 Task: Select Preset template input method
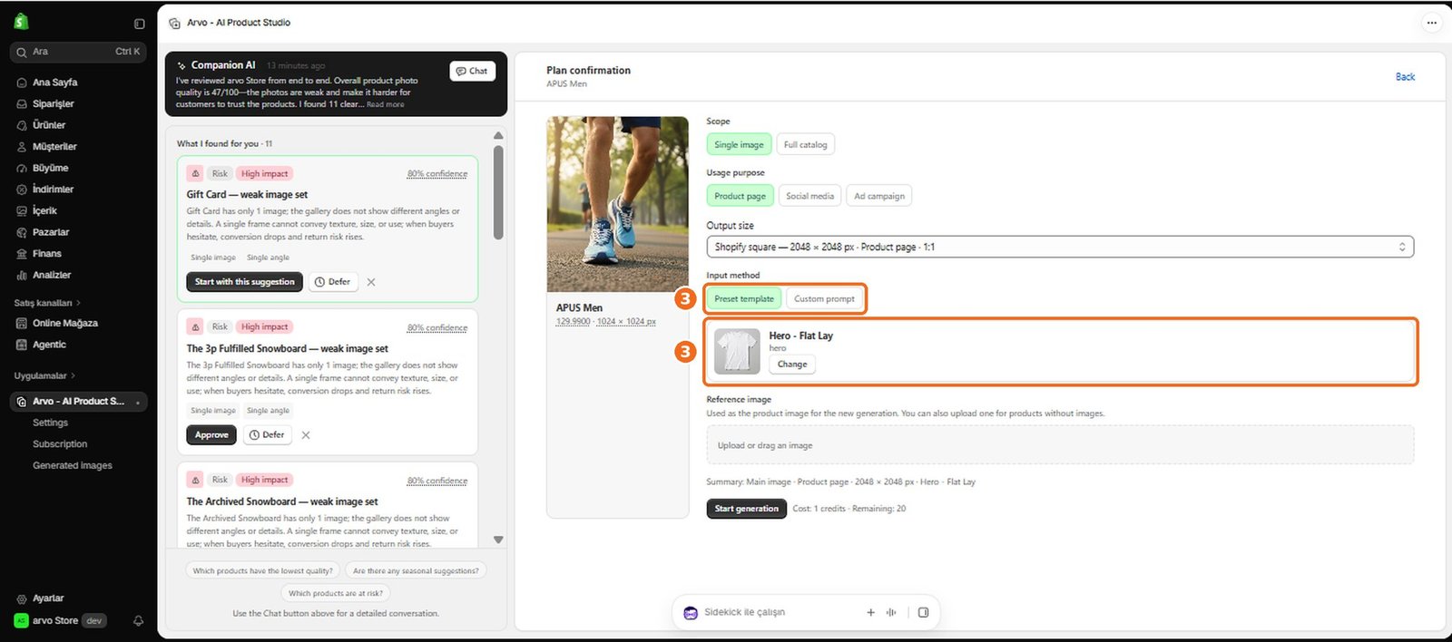744,299
